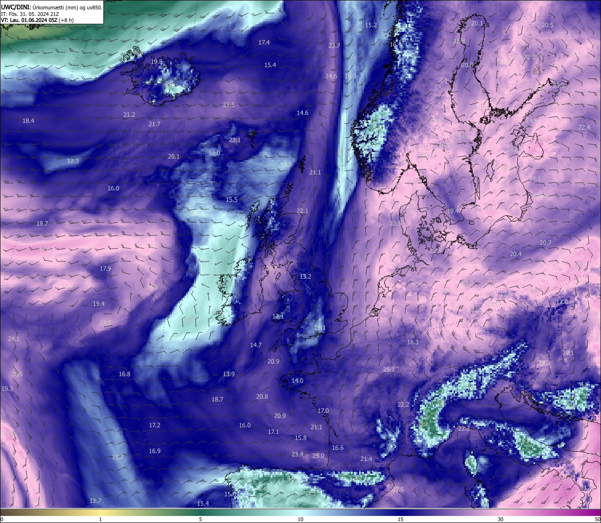Select the 16.9 value label
The width and height of the screenshot is (601, 523).
pos(154,451)
